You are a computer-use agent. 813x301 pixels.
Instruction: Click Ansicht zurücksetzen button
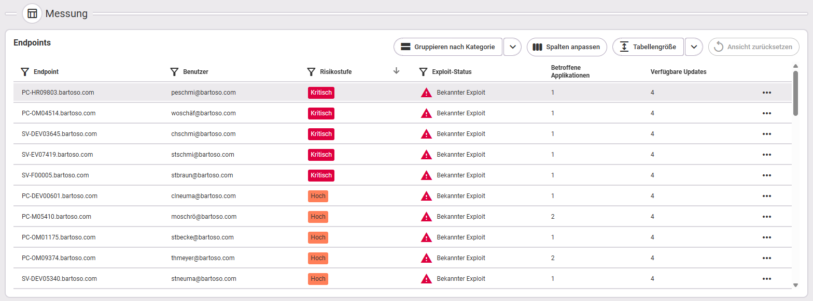click(754, 47)
